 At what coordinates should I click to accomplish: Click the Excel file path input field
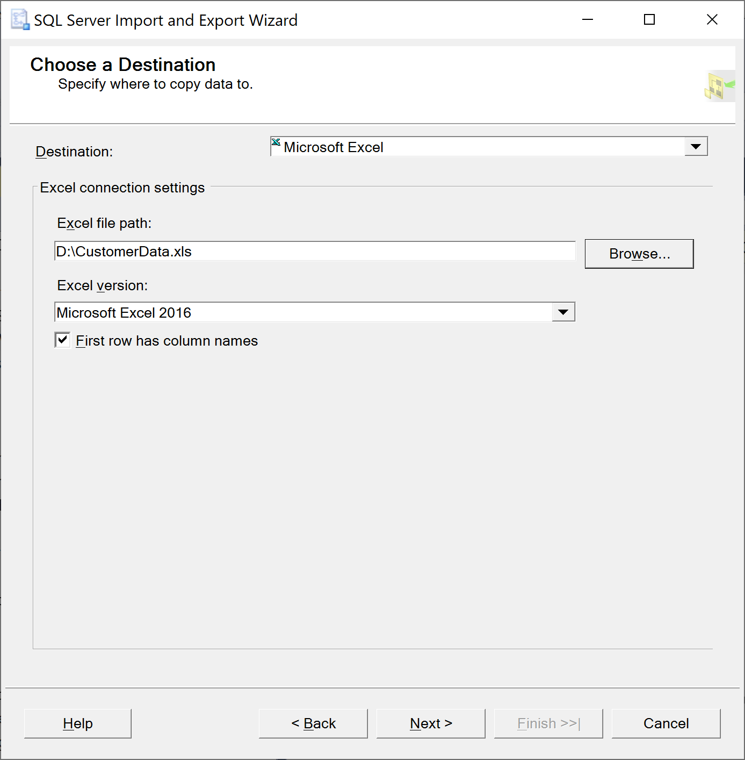click(315, 251)
